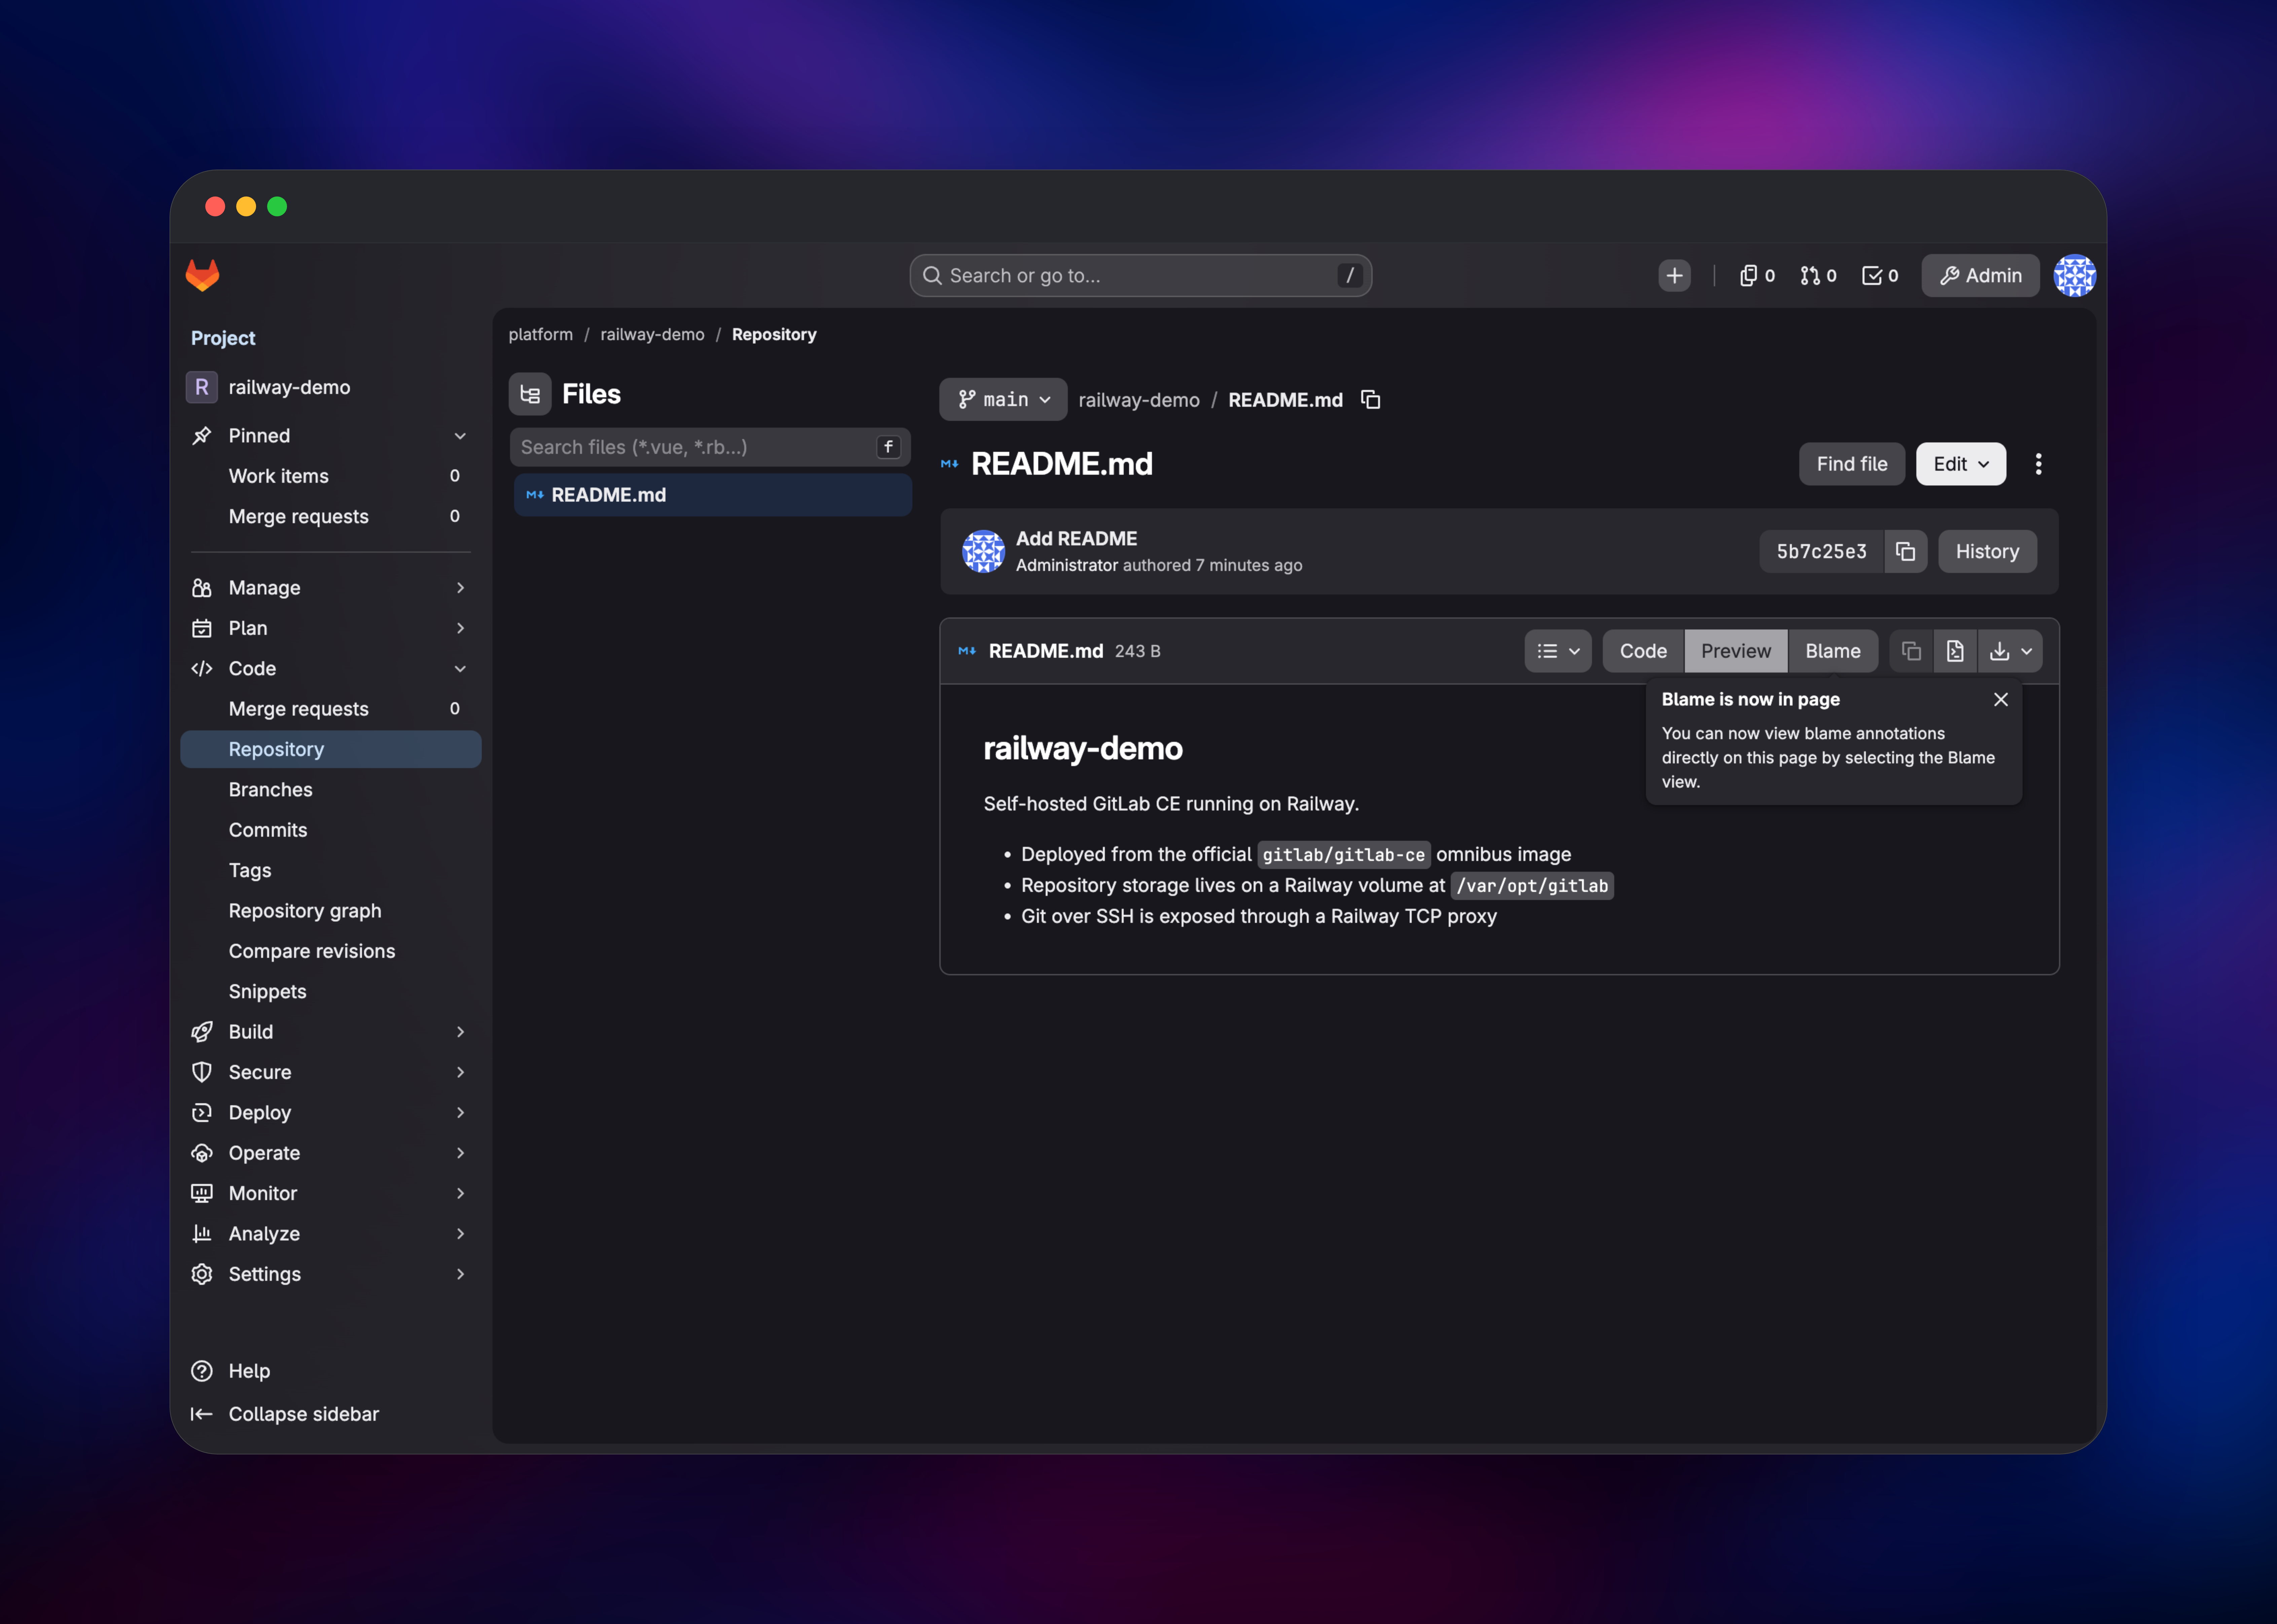Viewport: 2277px width, 1624px height.
Task: Click the Operate section icon
Action: click(x=202, y=1153)
